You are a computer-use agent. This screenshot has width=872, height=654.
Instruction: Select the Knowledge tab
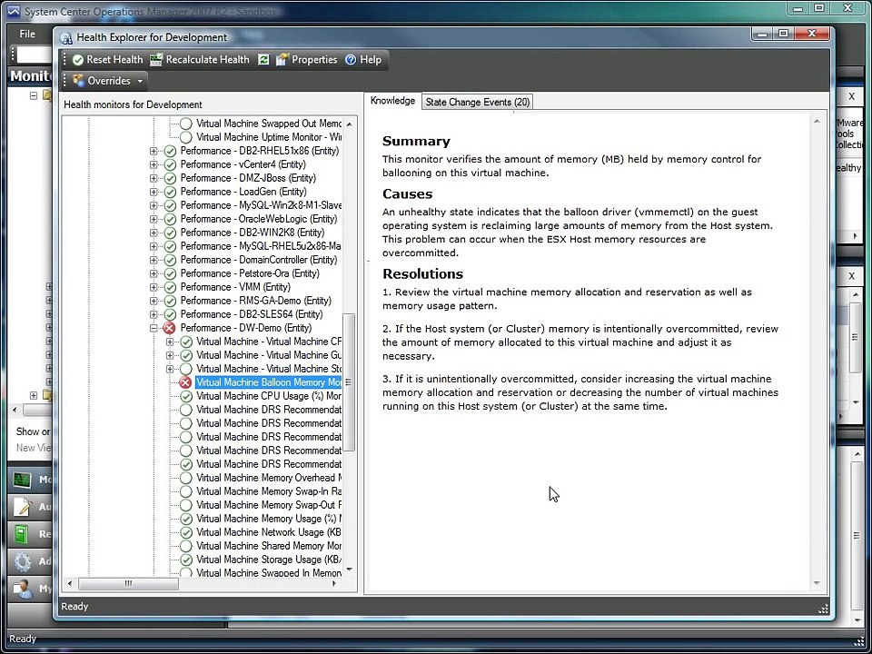click(393, 101)
